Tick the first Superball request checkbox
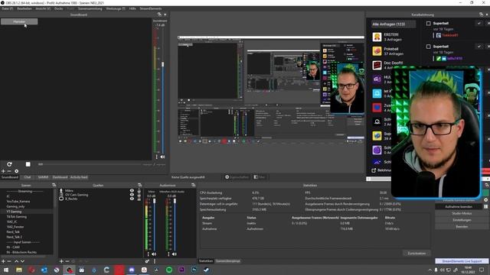490x275 pixels. tap(429, 24)
